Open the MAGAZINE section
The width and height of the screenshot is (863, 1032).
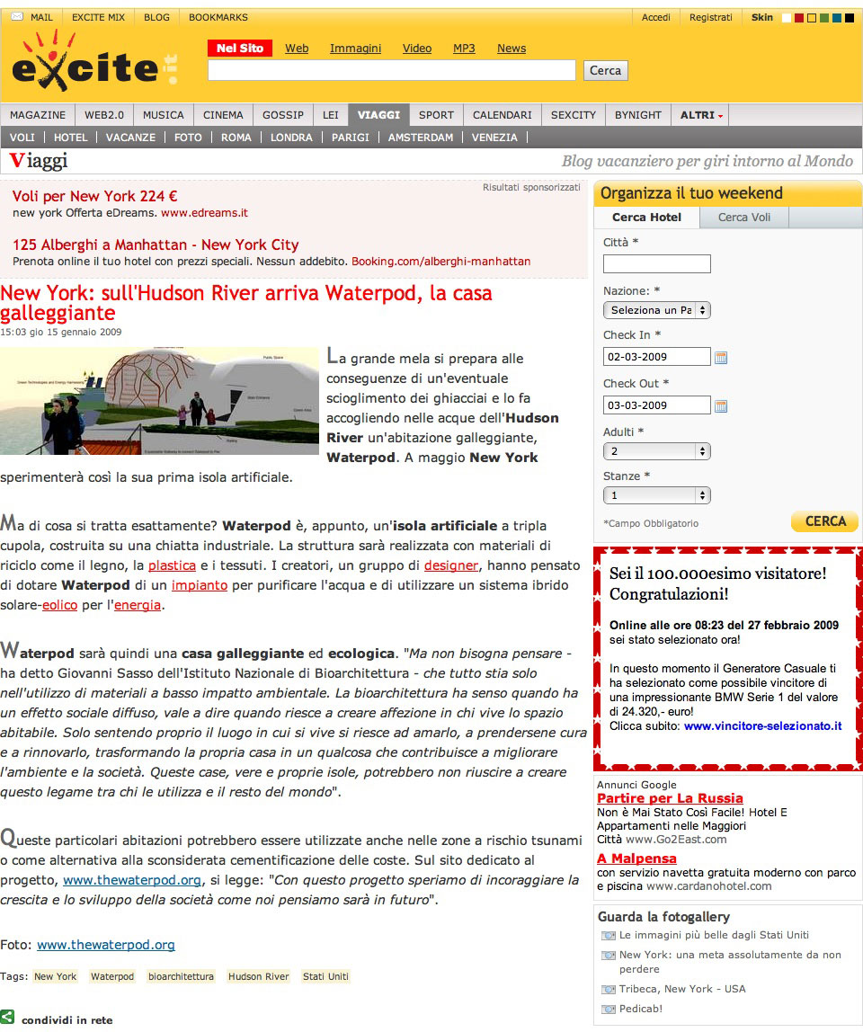pos(38,115)
